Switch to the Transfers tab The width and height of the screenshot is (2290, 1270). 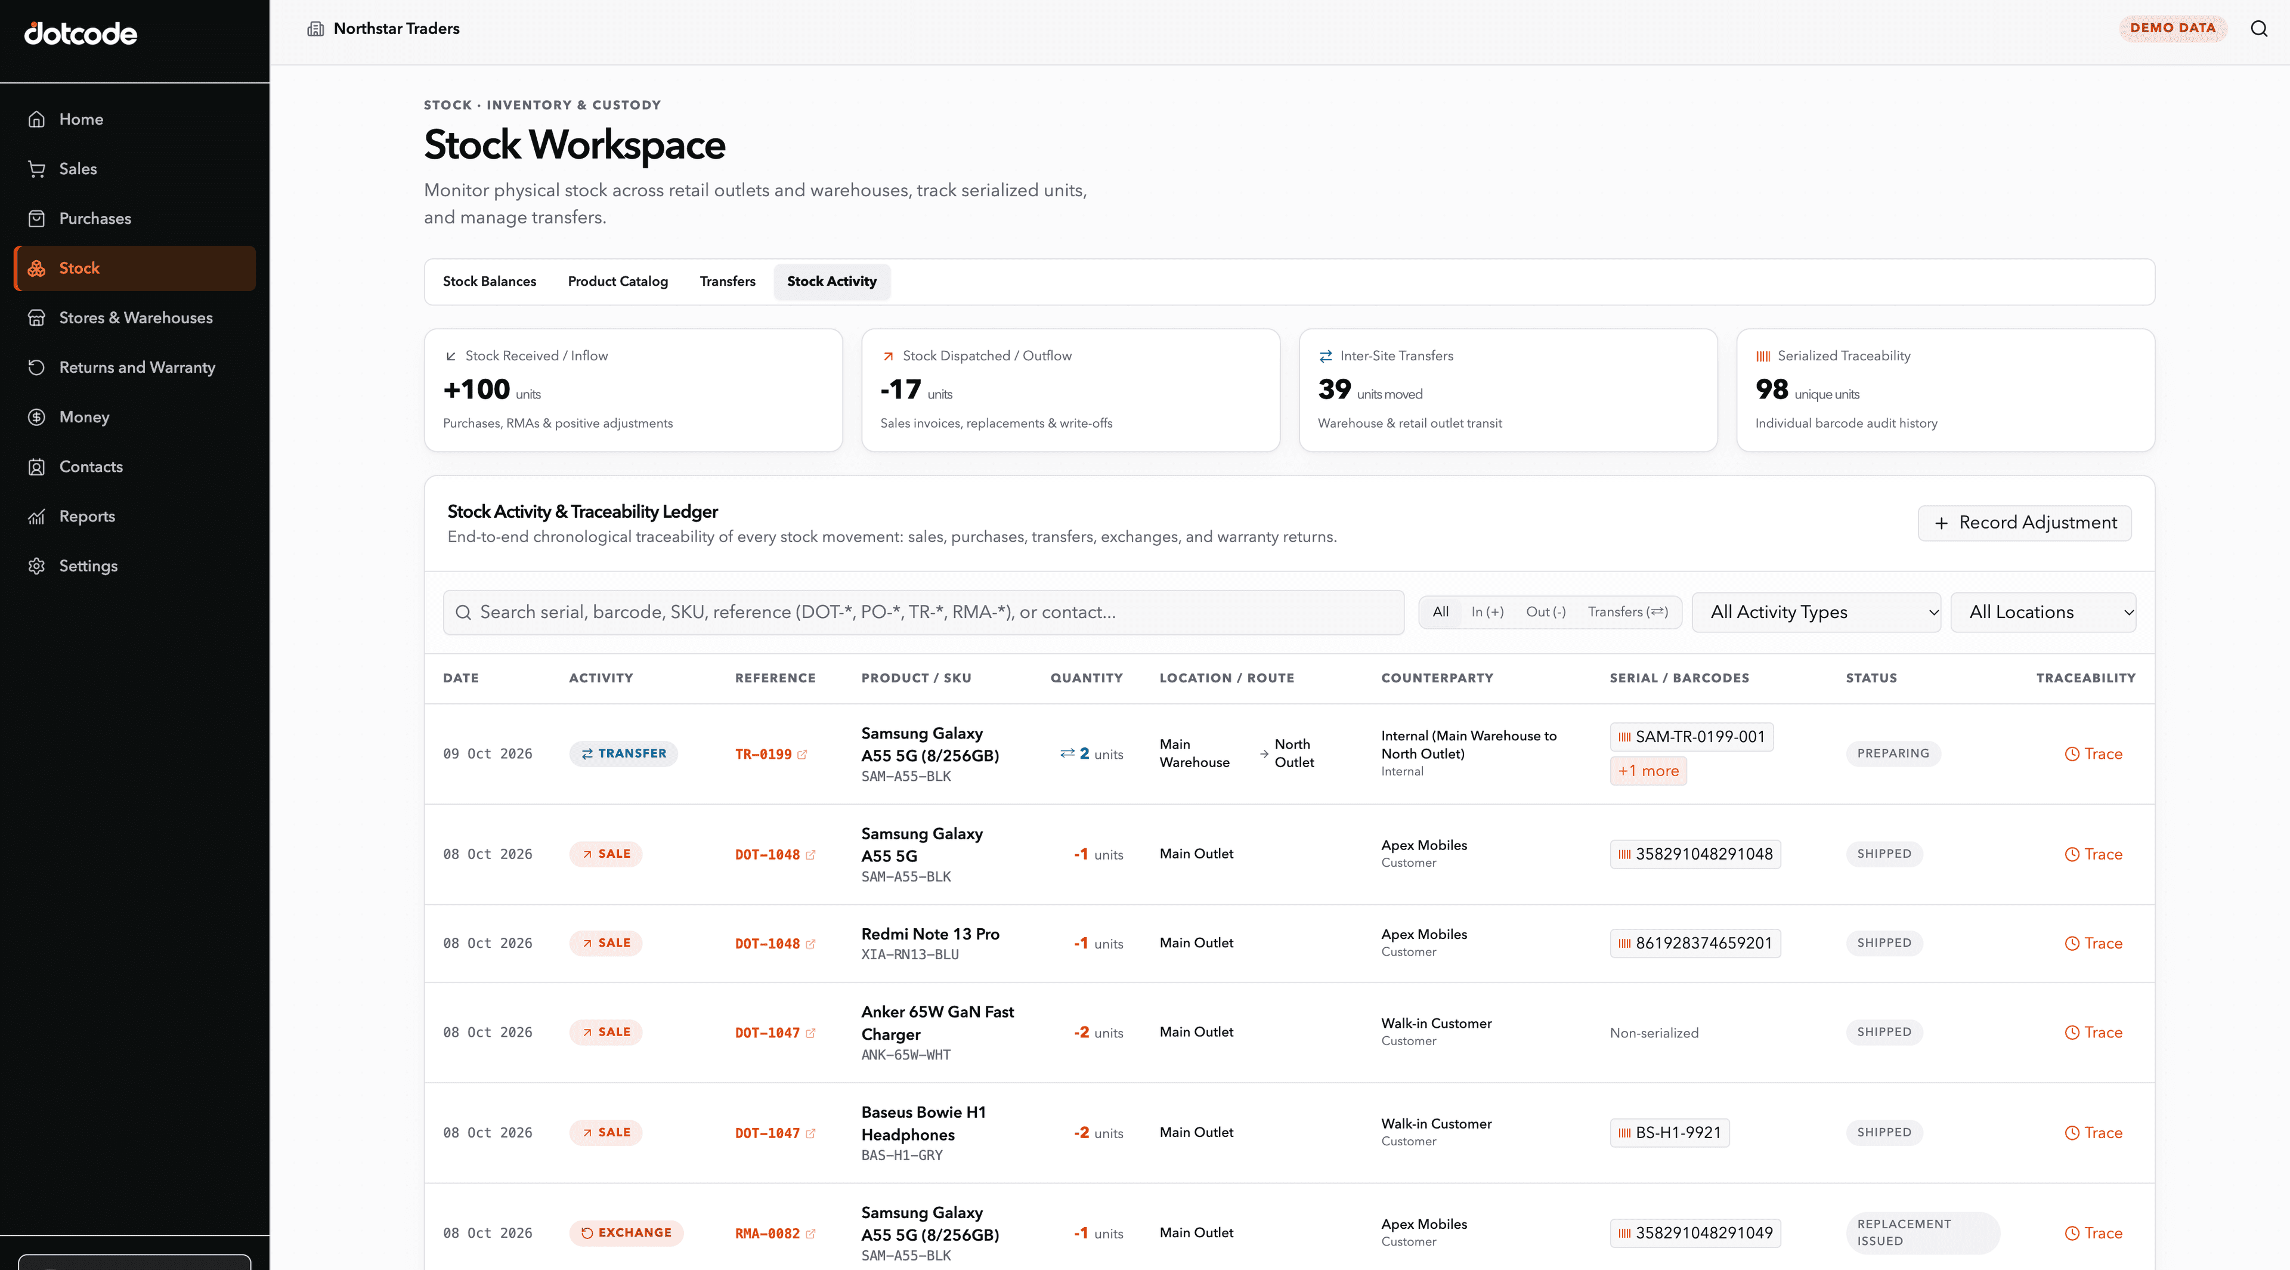tap(727, 282)
